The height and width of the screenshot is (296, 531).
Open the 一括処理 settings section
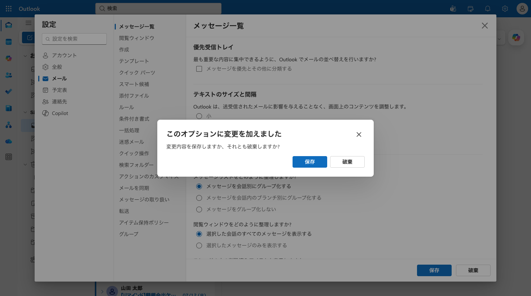(129, 131)
